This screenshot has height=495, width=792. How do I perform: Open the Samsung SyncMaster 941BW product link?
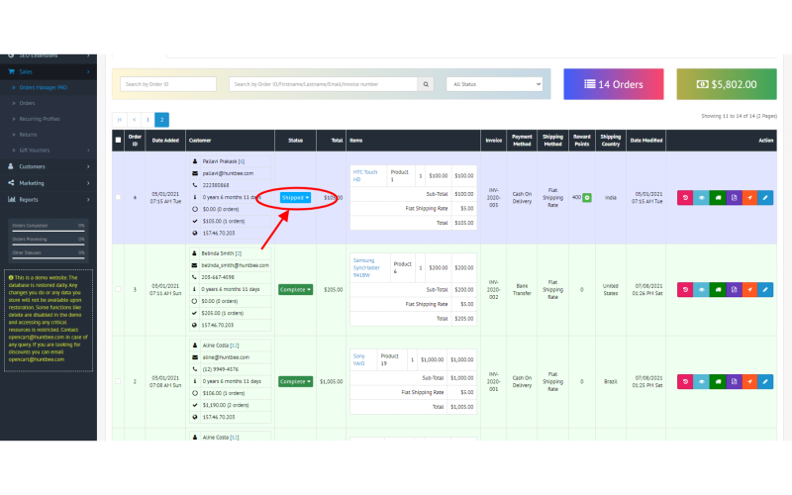(366, 267)
